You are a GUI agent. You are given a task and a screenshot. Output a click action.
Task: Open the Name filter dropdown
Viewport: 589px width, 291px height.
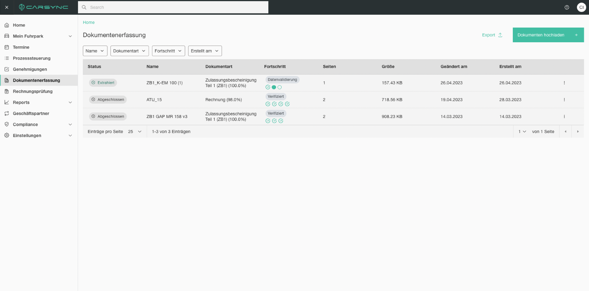tap(95, 51)
